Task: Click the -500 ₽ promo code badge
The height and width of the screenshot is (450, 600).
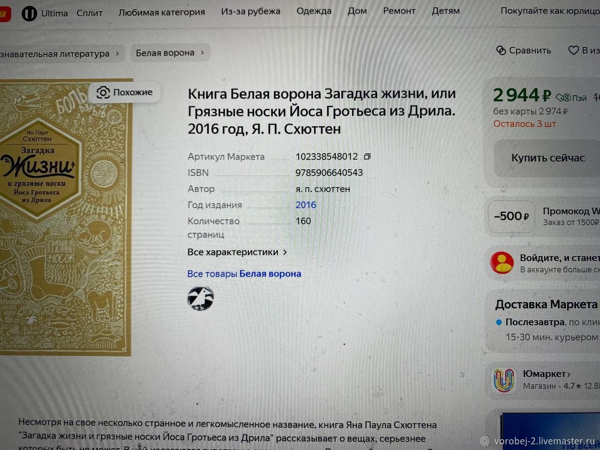Action: coord(511,217)
